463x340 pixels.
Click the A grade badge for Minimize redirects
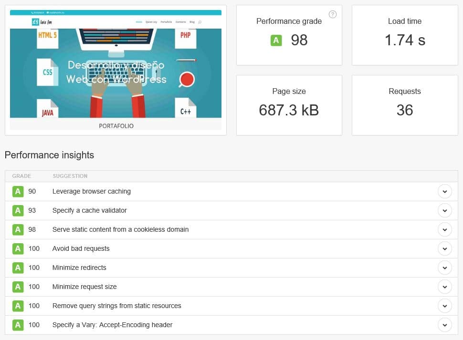tap(18, 268)
